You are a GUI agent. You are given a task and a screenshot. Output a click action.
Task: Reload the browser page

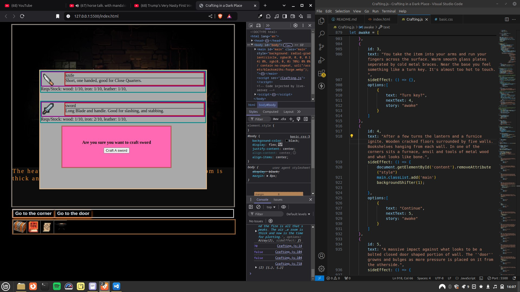click(x=22, y=16)
